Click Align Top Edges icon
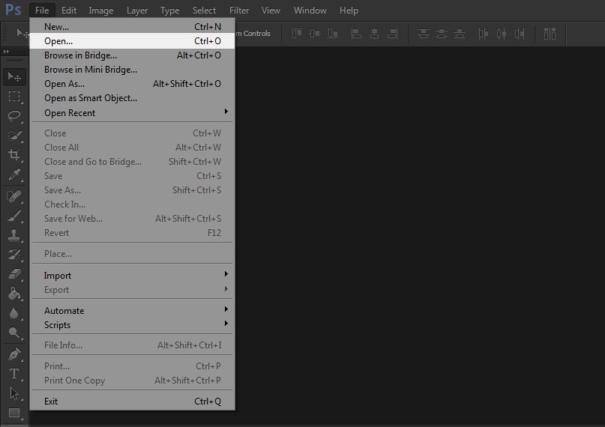Screen dimensions: 605x427 [296, 34]
